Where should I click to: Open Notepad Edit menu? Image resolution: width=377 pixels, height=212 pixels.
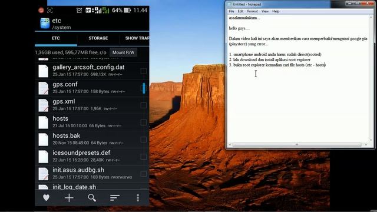click(241, 11)
